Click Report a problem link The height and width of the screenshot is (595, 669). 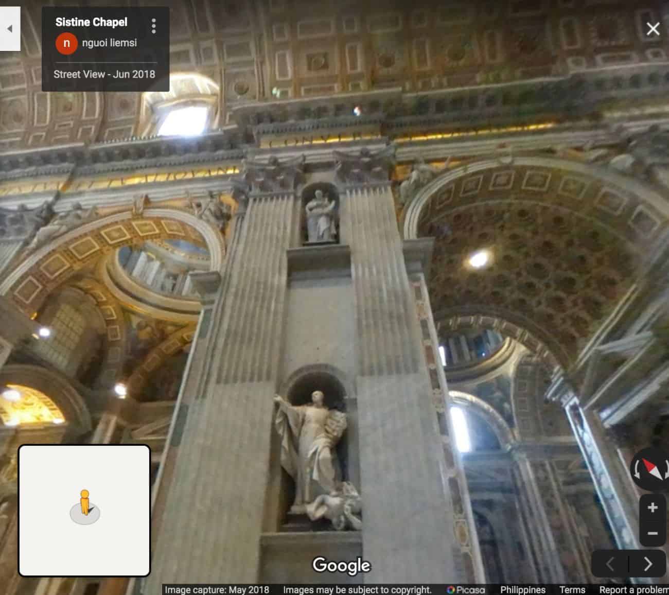coord(634,590)
